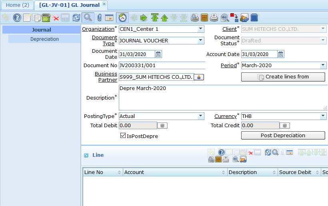The height and width of the screenshot is (206, 328).
Task: Close the GL Journal tab
Action: click(104, 4)
